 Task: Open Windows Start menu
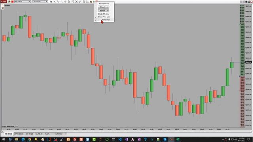[x=4, y=139]
